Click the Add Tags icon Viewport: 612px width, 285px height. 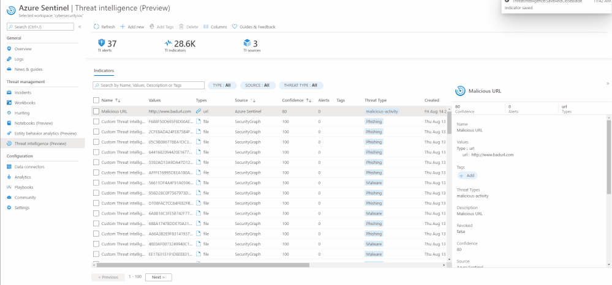[152, 27]
